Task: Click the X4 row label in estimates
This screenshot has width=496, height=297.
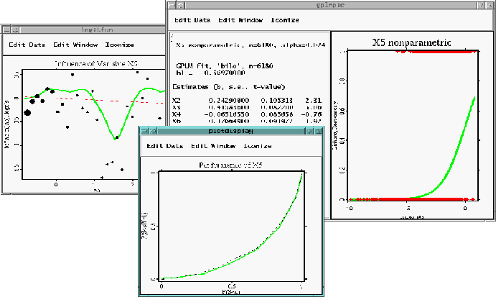Action: 176,114
